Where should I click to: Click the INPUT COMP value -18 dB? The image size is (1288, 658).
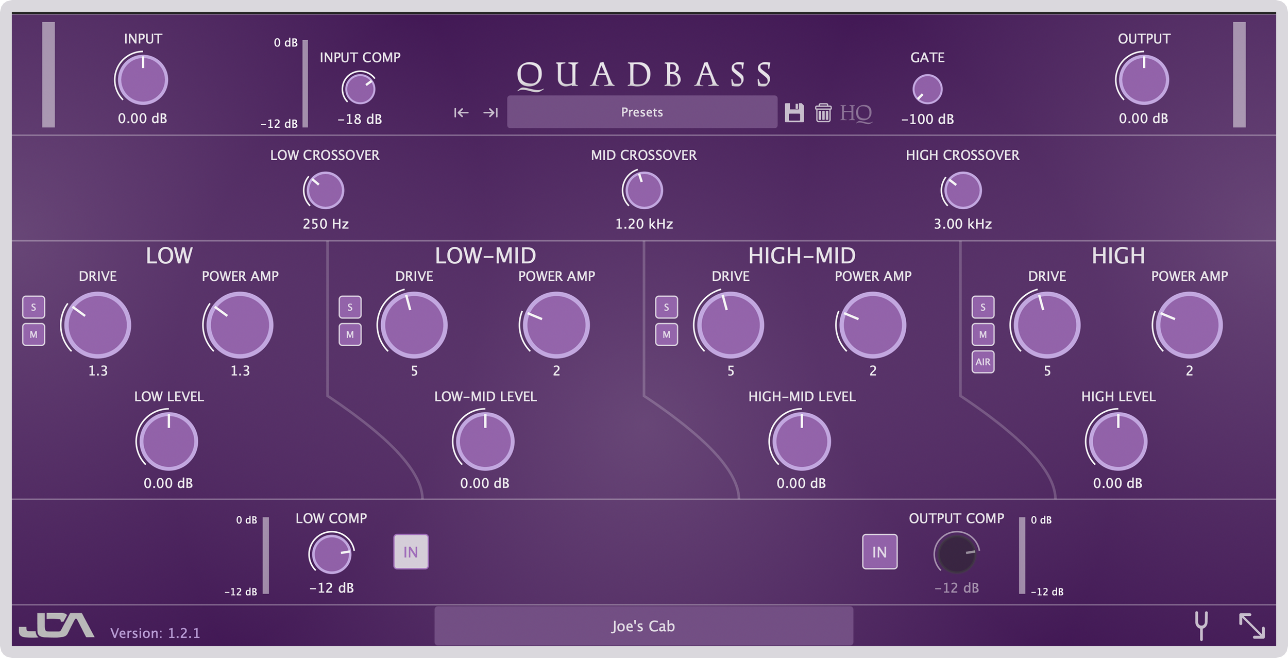tap(360, 120)
